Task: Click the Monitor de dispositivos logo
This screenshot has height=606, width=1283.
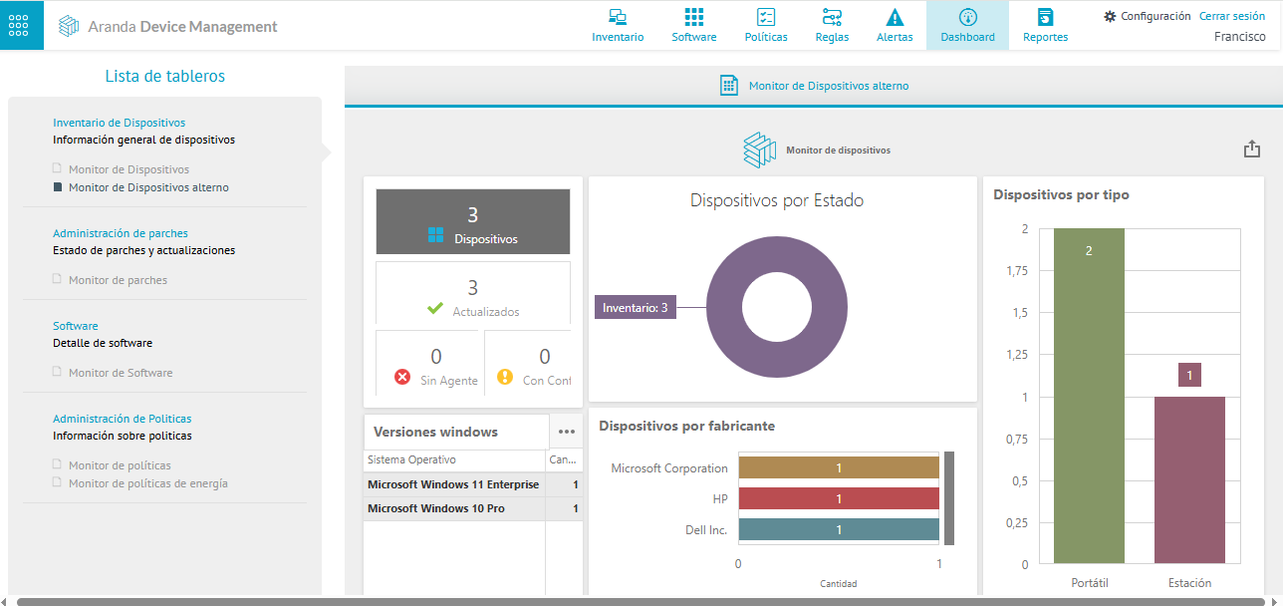Action: point(759,150)
